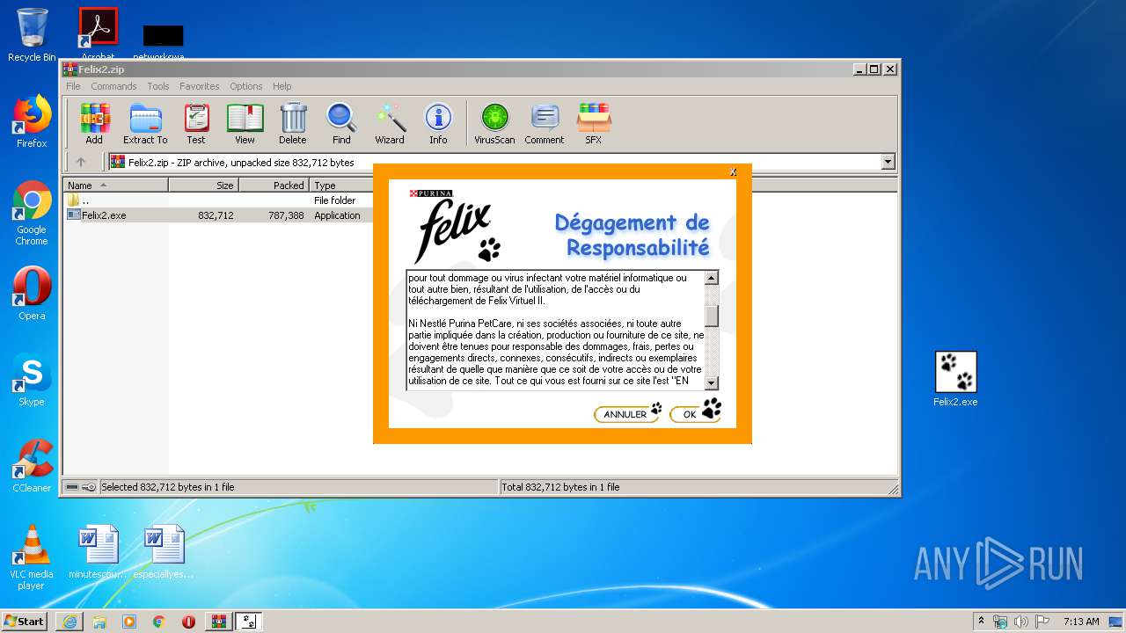
Task: Click the volume speaker tray icon
Action: click(x=1021, y=622)
